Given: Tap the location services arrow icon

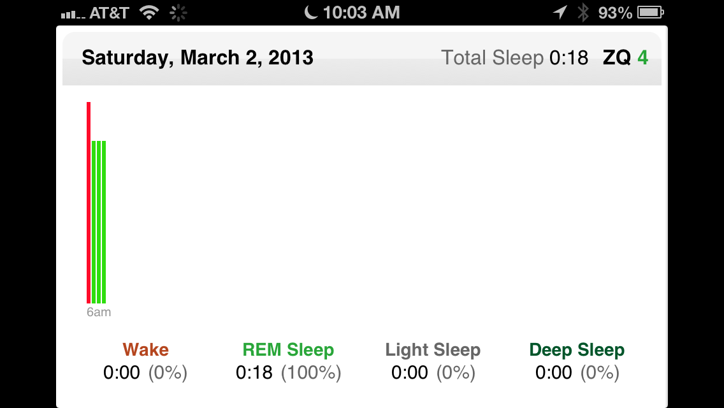Looking at the screenshot, I should [560, 13].
